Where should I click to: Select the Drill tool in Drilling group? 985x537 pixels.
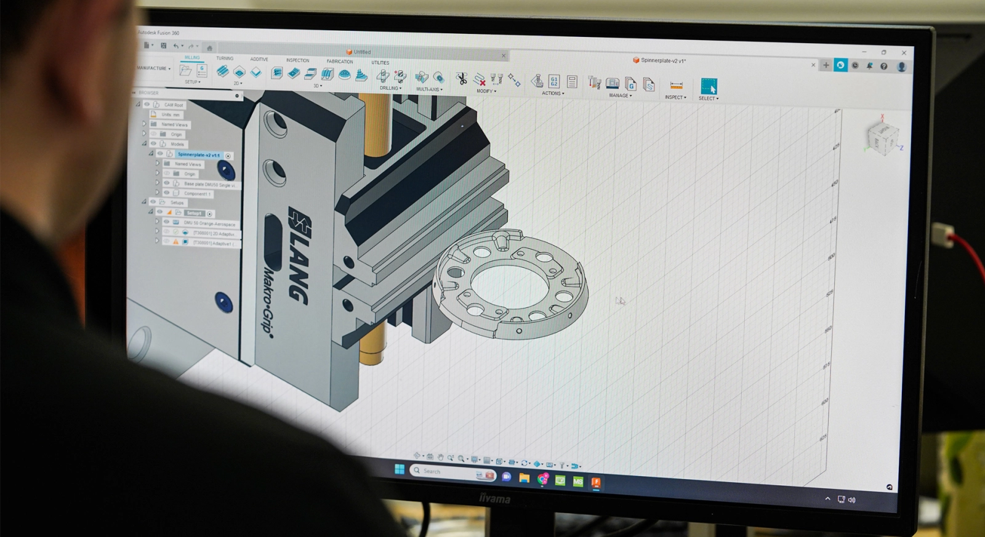point(383,76)
